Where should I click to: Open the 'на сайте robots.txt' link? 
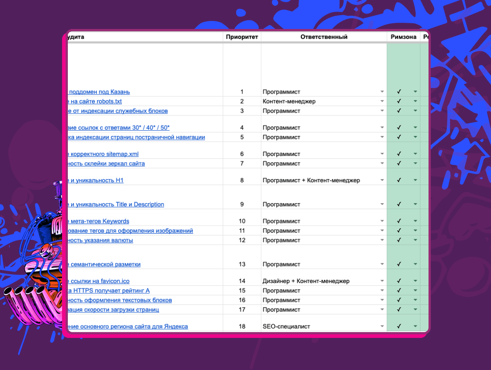[x=95, y=101]
